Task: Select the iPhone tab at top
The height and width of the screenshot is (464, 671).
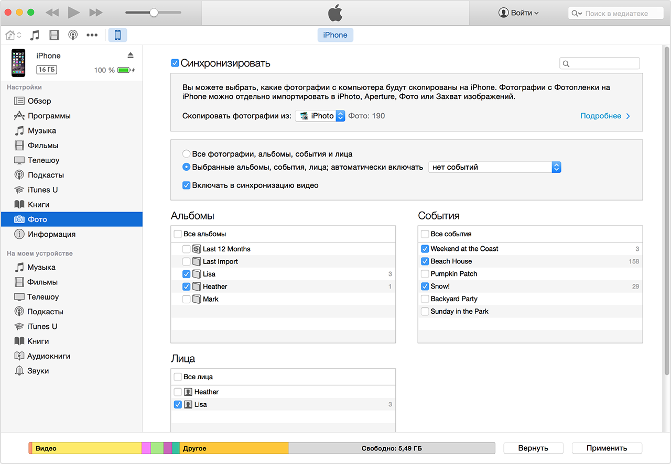Action: click(x=335, y=35)
